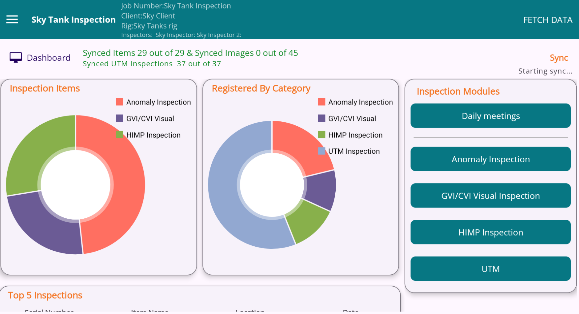
Task: Open the Anomaly Inspection module button
Action: coord(490,159)
